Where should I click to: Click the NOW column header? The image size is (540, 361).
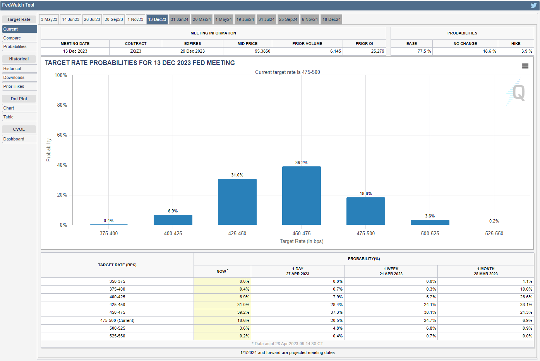click(222, 271)
